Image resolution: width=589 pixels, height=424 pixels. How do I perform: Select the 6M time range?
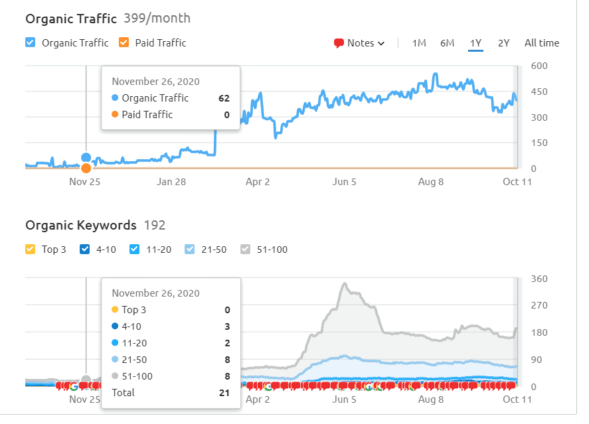coord(447,43)
